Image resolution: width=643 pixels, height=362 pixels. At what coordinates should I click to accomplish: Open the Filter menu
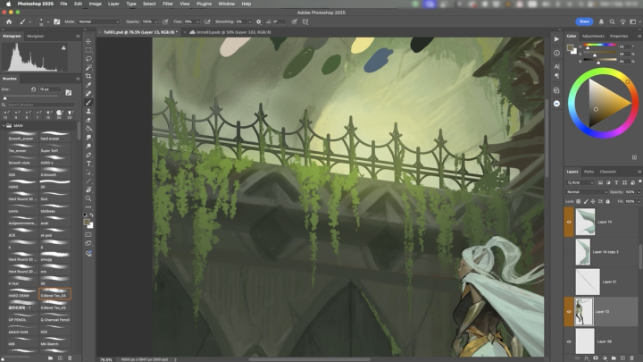pyautogui.click(x=168, y=4)
